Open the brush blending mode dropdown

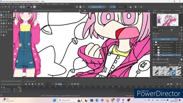[55, 7]
